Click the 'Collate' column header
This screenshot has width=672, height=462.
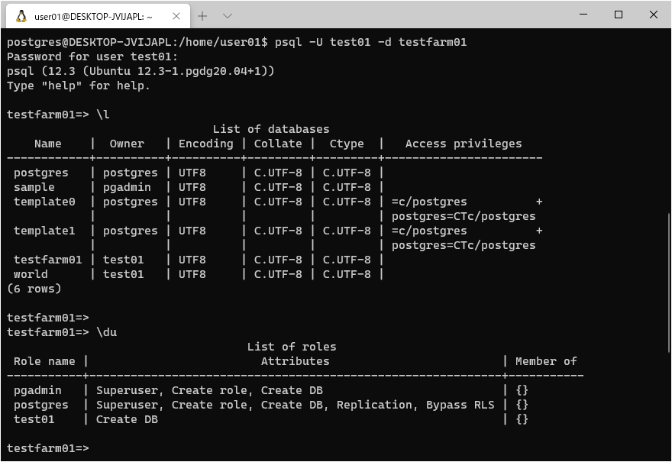click(278, 144)
